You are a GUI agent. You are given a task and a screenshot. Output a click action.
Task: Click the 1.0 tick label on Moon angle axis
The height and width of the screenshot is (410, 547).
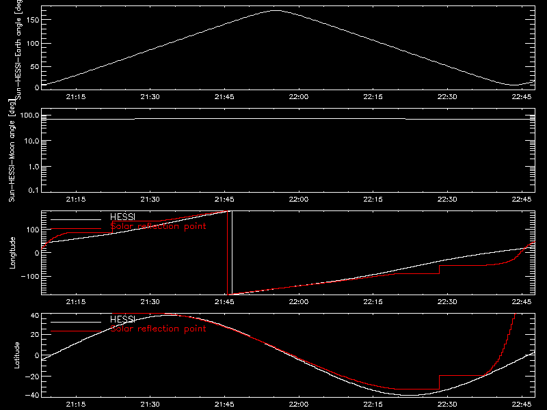click(34, 167)
